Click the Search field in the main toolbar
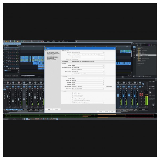 point(69,41)
